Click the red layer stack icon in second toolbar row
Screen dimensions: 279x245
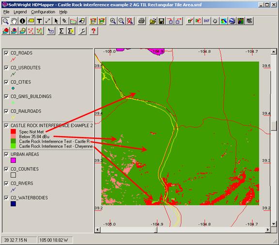(6, 31)
